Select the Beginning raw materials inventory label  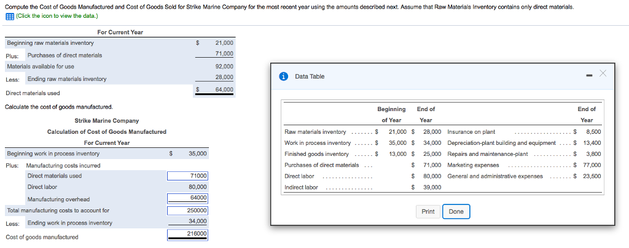[x=50, y=43]
